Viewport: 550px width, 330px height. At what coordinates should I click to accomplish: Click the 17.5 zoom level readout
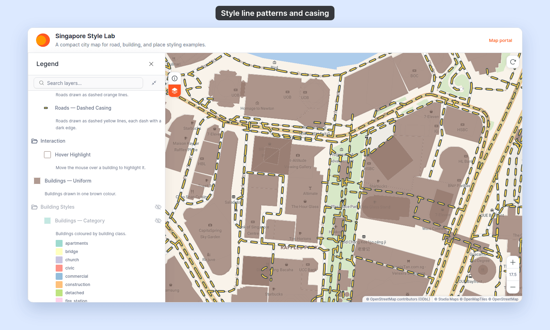click(513, 275)
